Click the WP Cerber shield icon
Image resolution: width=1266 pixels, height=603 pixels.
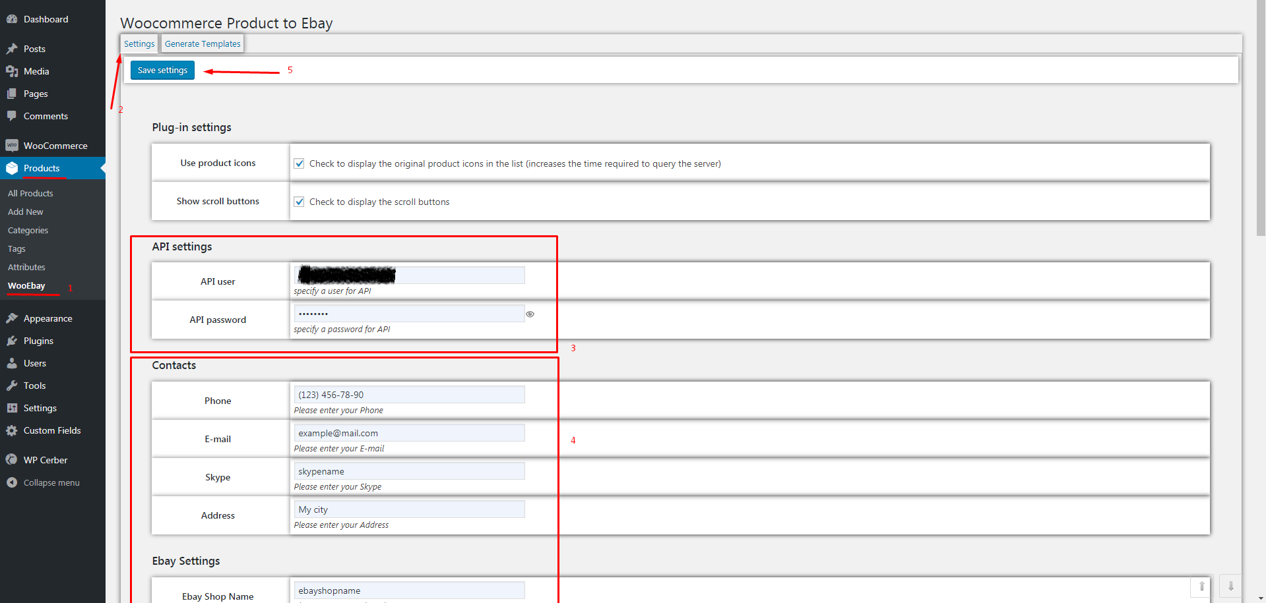click(12, 460)
